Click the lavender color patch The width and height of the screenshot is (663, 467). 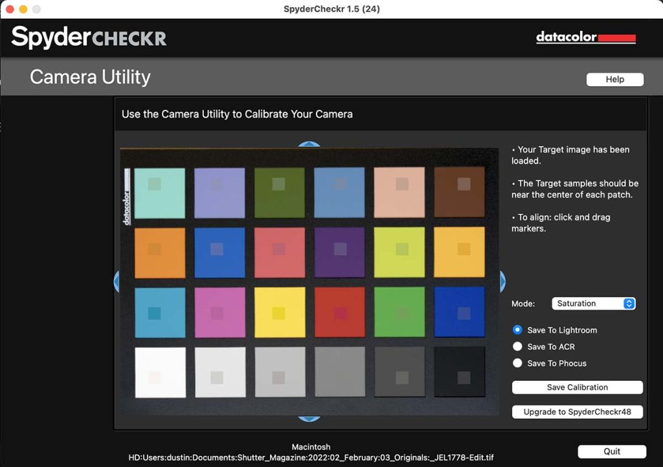point(219,193)
